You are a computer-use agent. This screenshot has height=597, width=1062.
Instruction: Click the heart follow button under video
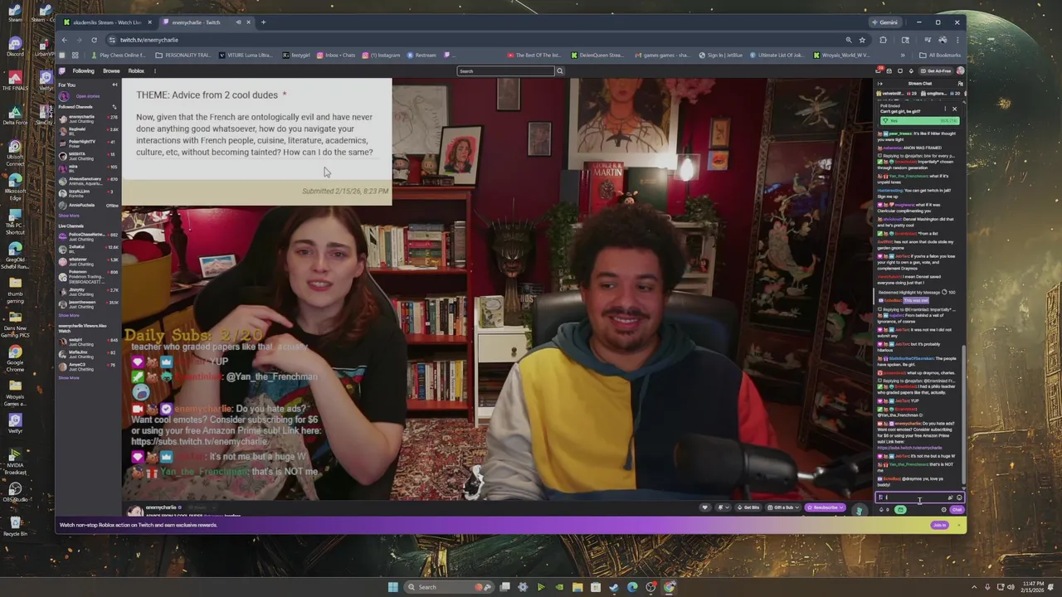click(704, 507)
